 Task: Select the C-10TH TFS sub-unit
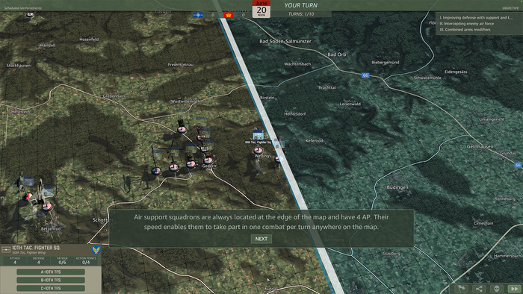click(x=51, y=288)
